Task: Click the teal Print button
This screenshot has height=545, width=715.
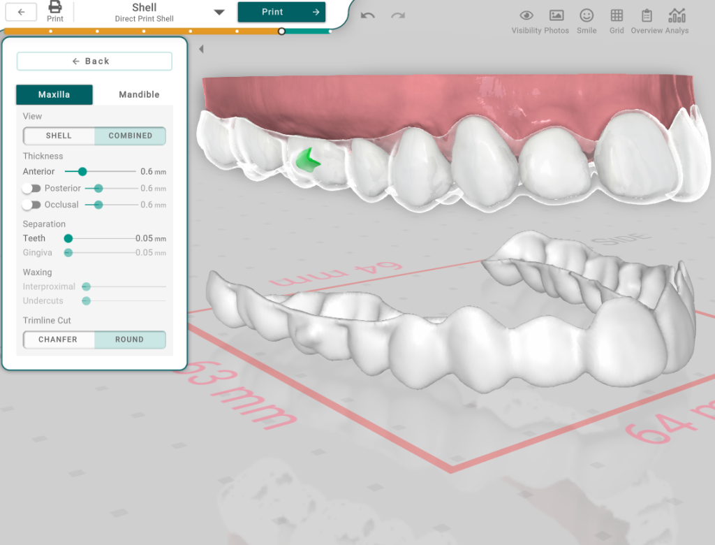Action: click(281, 12)
